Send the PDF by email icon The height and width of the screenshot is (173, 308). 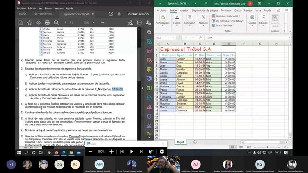click(140, 23)
